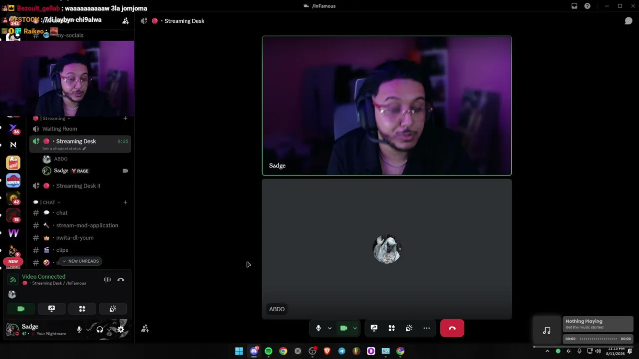Invite people with the add-friend icon

145,329
